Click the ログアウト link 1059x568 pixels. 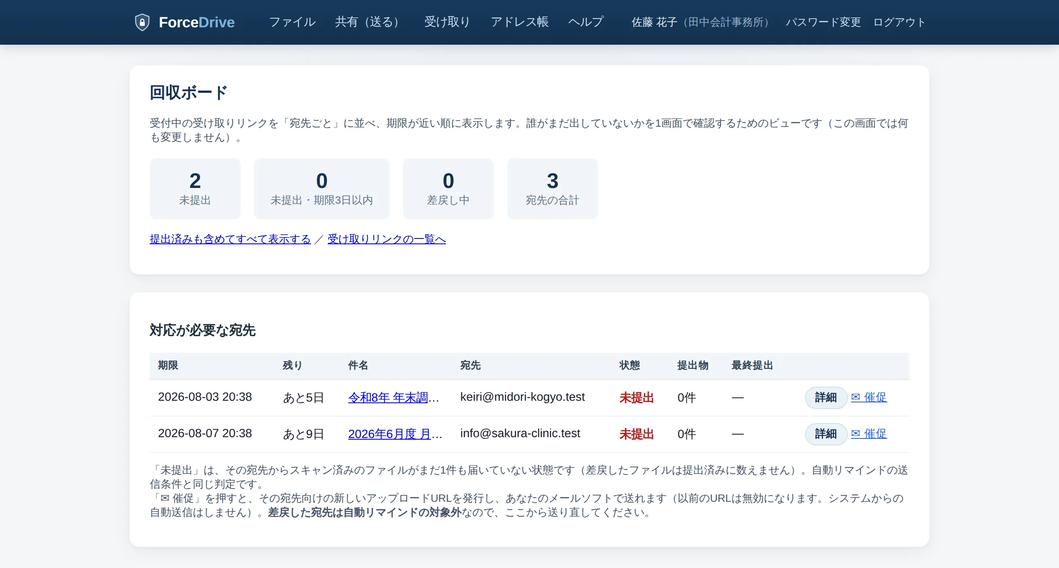pos(899,22)
